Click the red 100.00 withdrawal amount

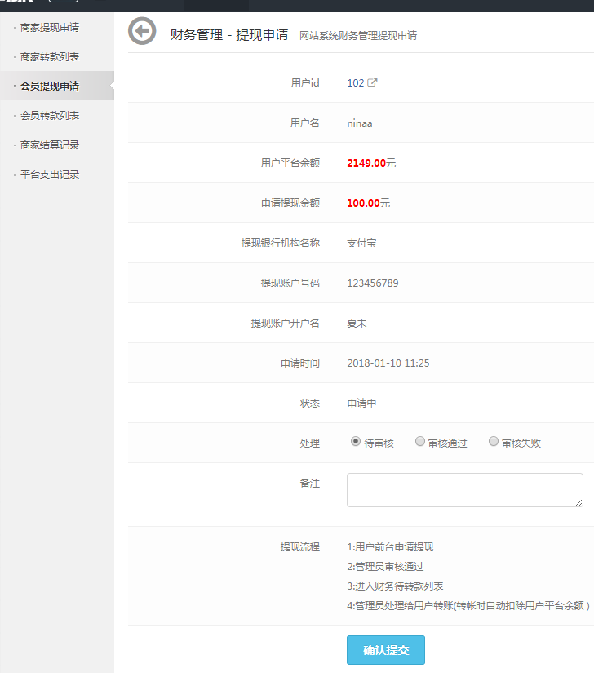point(363,203)
